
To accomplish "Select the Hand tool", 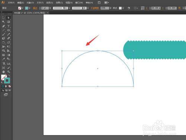I will click(3, 72).
